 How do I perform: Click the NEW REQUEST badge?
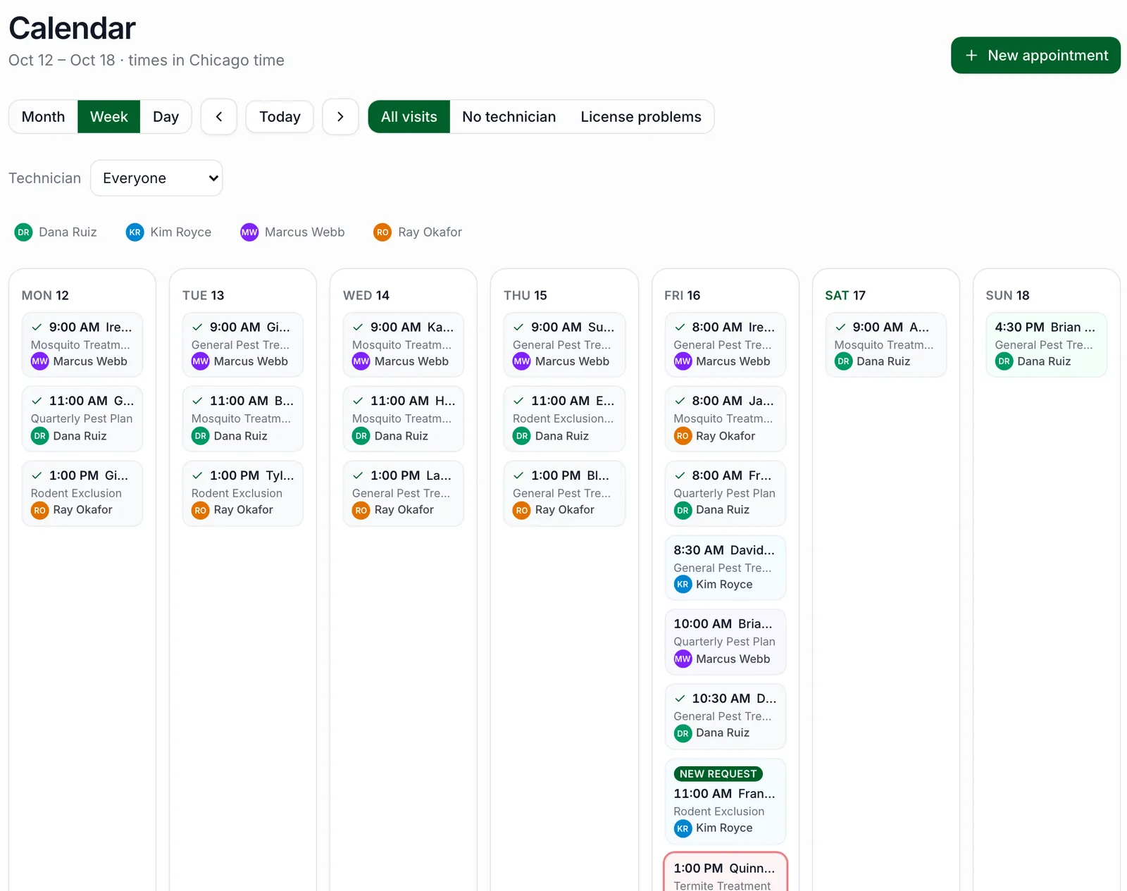(x=718, y=774)
